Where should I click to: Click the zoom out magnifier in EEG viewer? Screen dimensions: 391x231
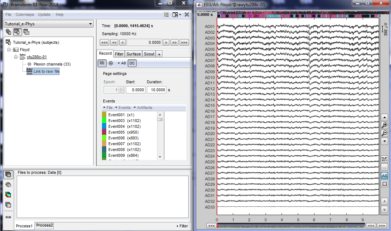click(385, 133)
